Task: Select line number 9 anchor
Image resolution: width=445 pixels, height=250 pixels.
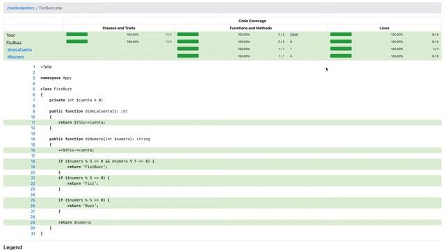Action: 34,111
